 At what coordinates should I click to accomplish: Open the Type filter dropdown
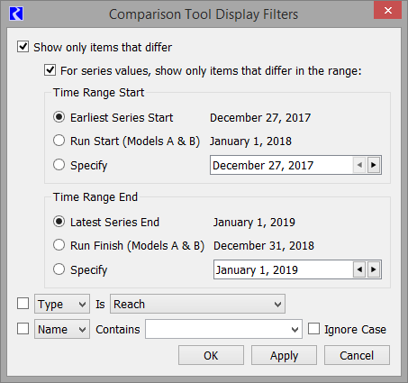point(62,304)
